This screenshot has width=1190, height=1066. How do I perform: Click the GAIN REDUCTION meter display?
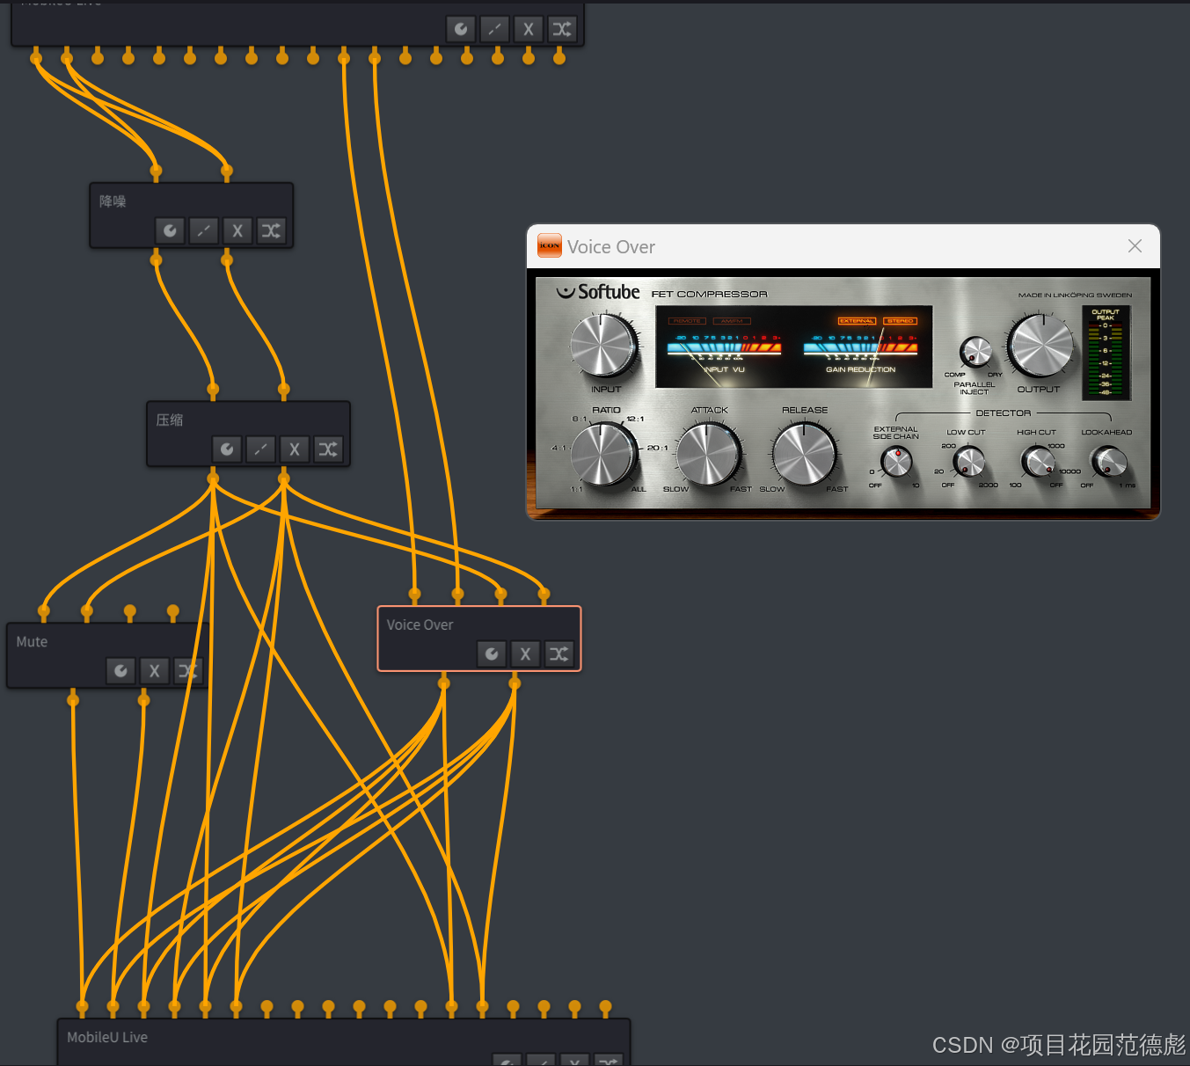click(861, 352)
